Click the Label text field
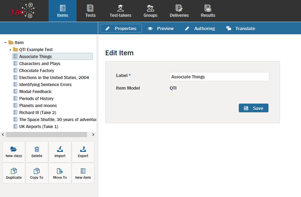The image size is (301, 197). (x=219, y=77)
